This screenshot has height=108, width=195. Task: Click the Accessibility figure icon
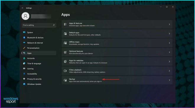[x=24, y=74]
